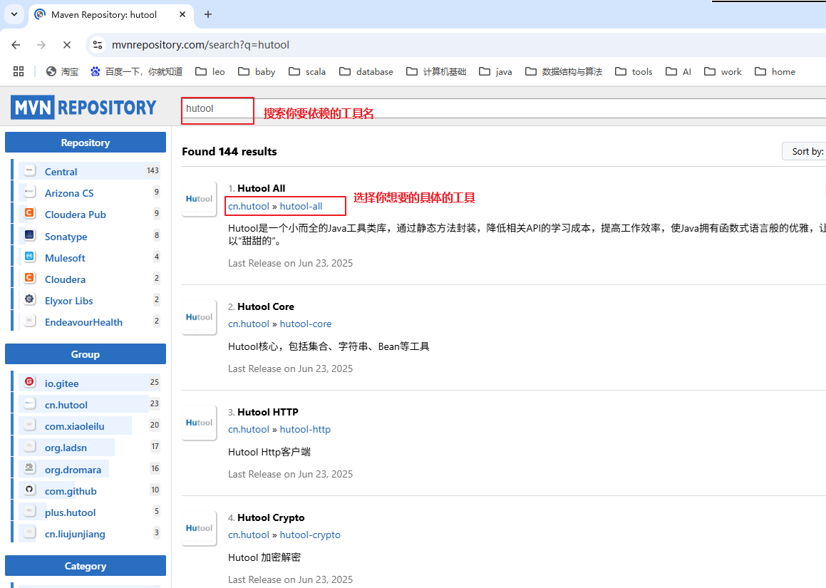Click the Elyxor Libs gear icon

[x=29, y=299]
